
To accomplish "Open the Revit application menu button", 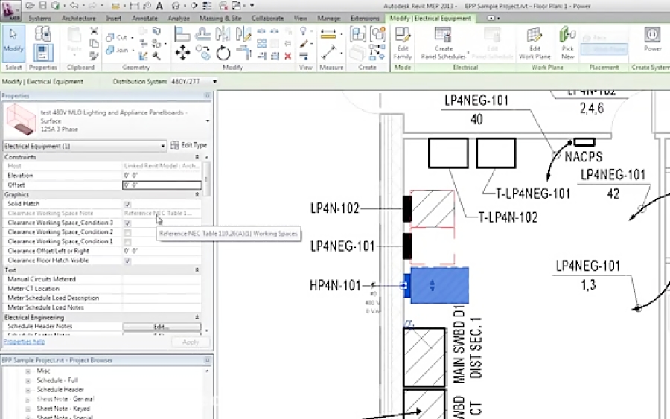I will coord(10,10).
